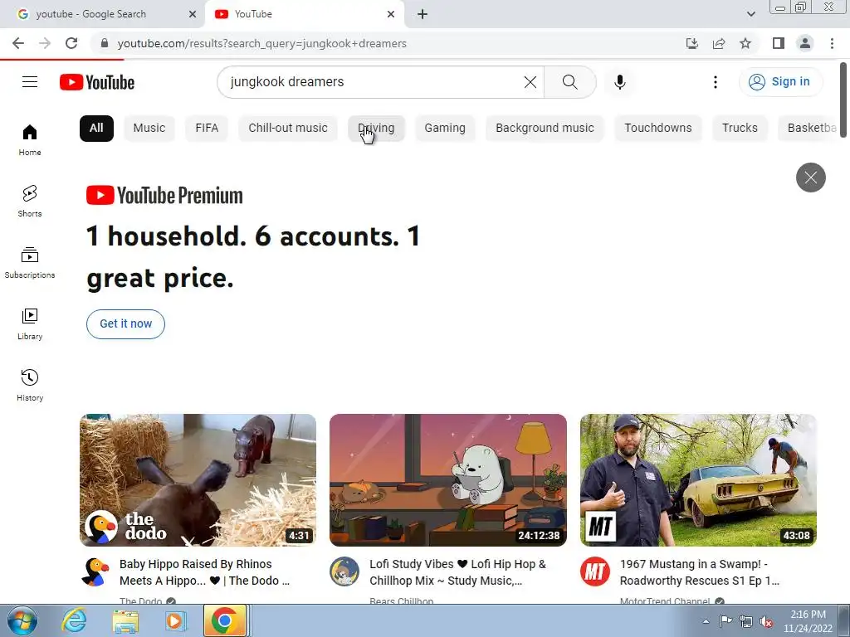850x637 pixels.
Task: Open the YouTube hamburger guide menu
Action: coord(30,82)
